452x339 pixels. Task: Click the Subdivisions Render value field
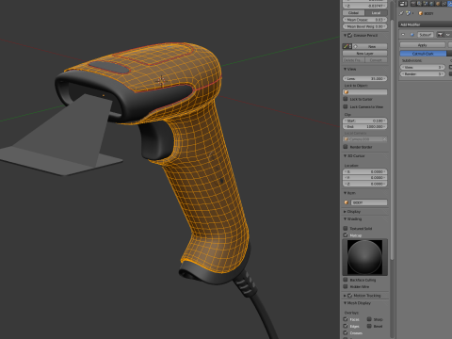coord(423,74)
